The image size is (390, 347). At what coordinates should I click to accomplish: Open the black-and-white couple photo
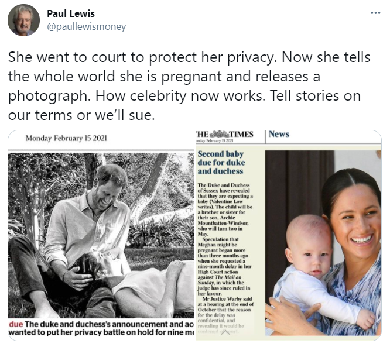101,234
